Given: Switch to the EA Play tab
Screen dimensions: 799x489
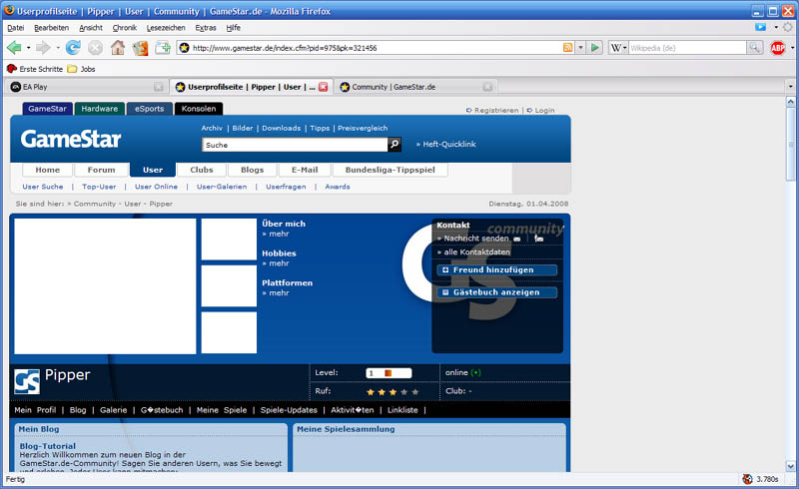Looking at the screenshot, I should (x=86, y=87).
